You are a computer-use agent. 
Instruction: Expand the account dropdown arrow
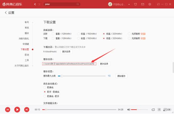click(x=129, y=4)
